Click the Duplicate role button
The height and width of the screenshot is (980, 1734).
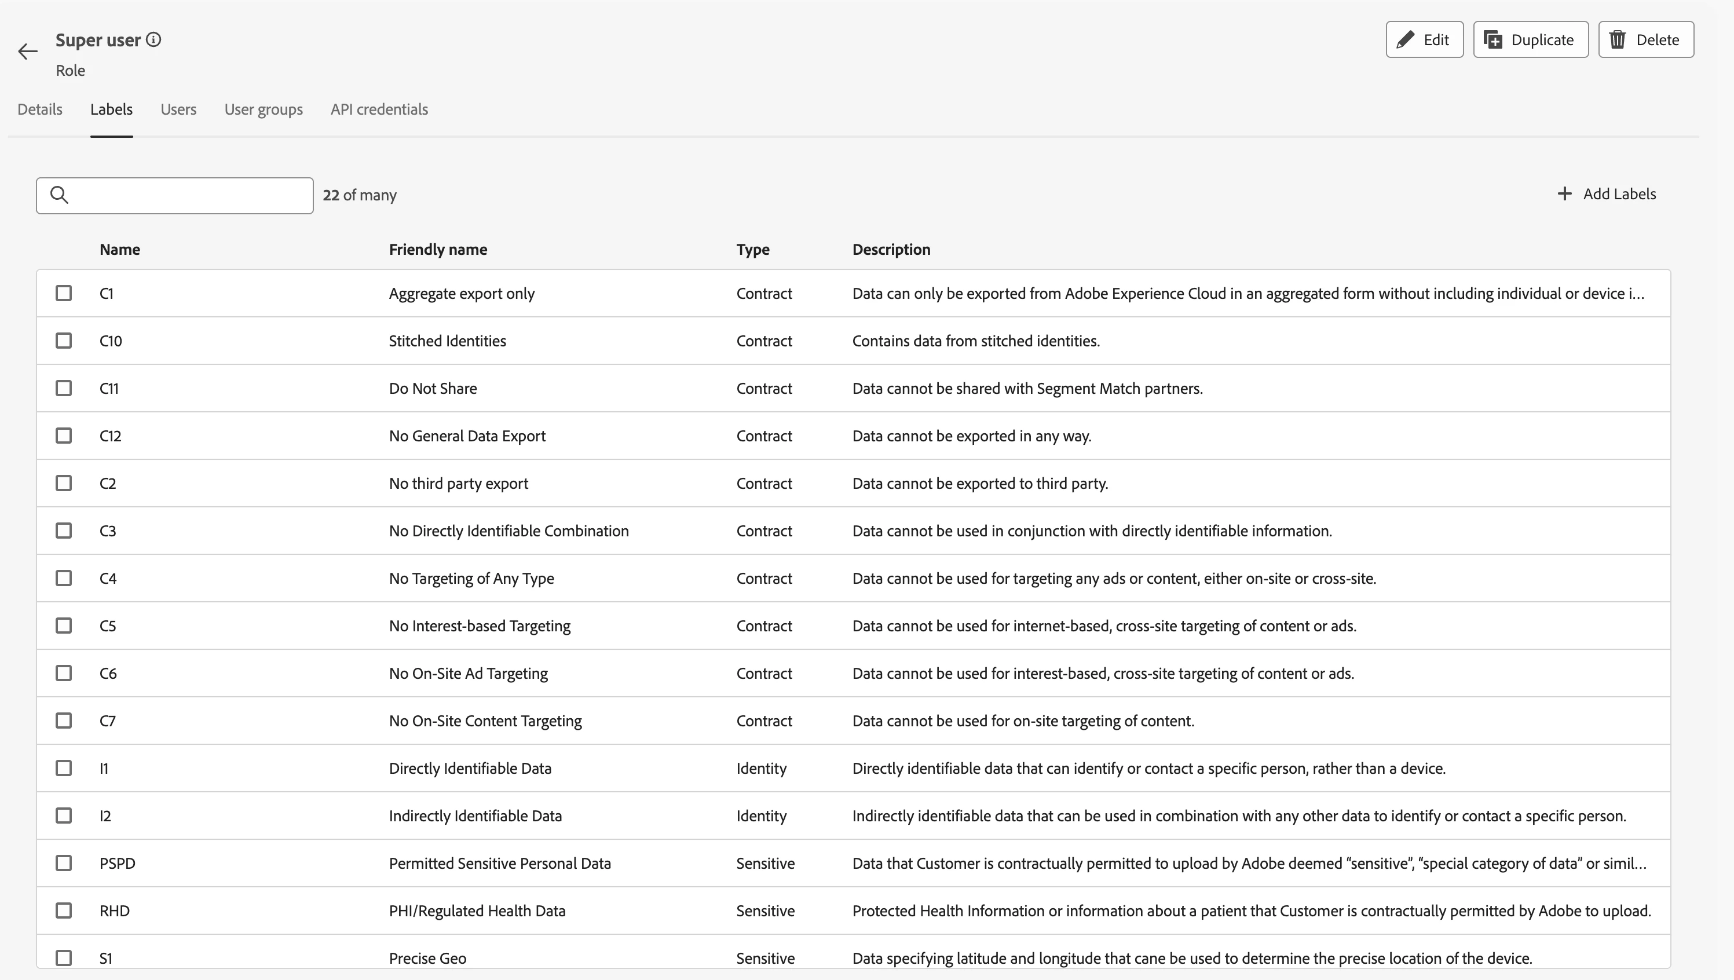point(1530,40)
